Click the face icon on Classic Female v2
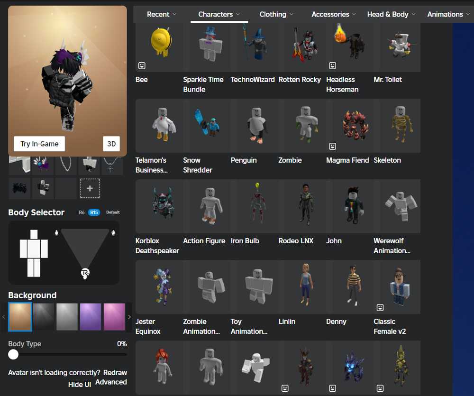The width and height of the screenshot is (474, 396). click(x=380, y=308)
